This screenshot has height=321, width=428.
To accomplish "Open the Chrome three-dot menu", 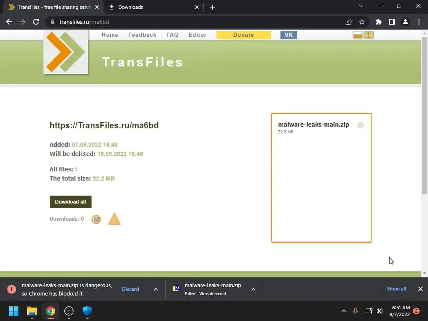I will [419, 22].
